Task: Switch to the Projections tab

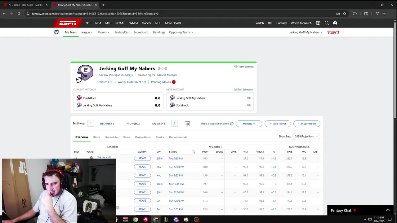Action: (x=143, y=137)
